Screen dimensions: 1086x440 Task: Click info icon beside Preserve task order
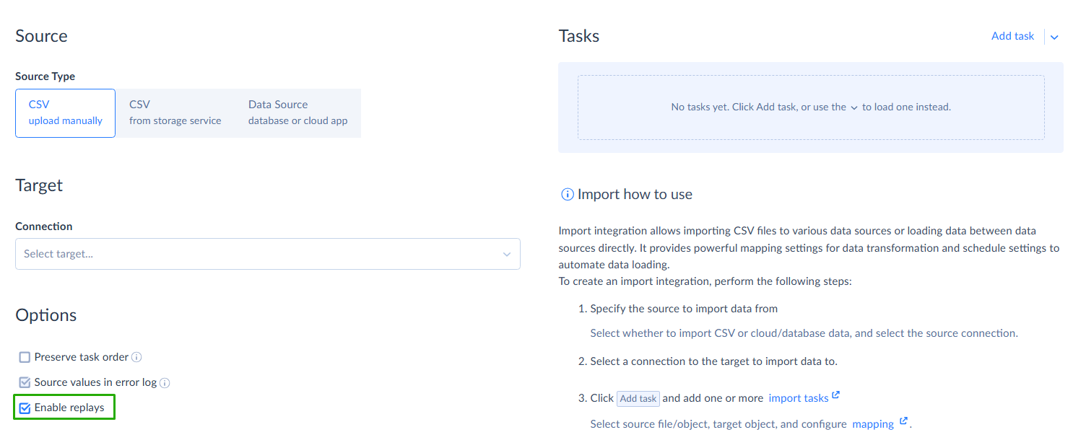point(136,357)
